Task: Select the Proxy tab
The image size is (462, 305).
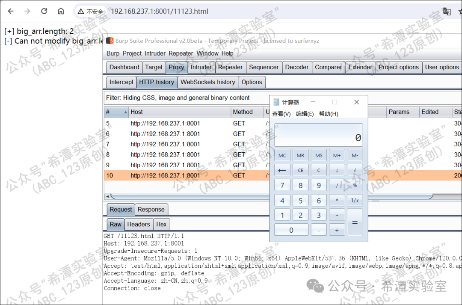Action: [x=176, y=67]
